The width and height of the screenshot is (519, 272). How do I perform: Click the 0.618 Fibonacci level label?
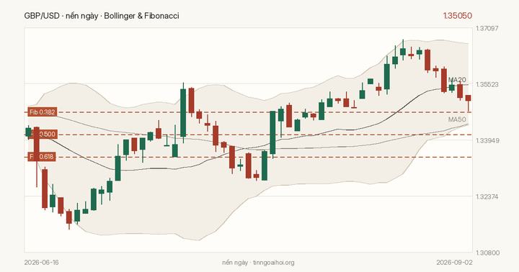click(x=42, y=157)
